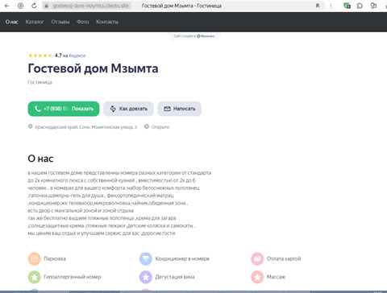Click the pink 'Оплата картой' feature icon
This screenshot has height=293, width=387.
tap(257, 258)
